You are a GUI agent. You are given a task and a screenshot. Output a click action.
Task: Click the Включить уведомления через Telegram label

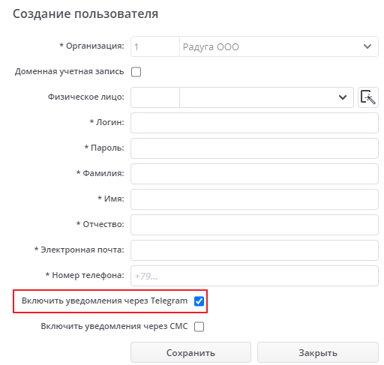104,301
